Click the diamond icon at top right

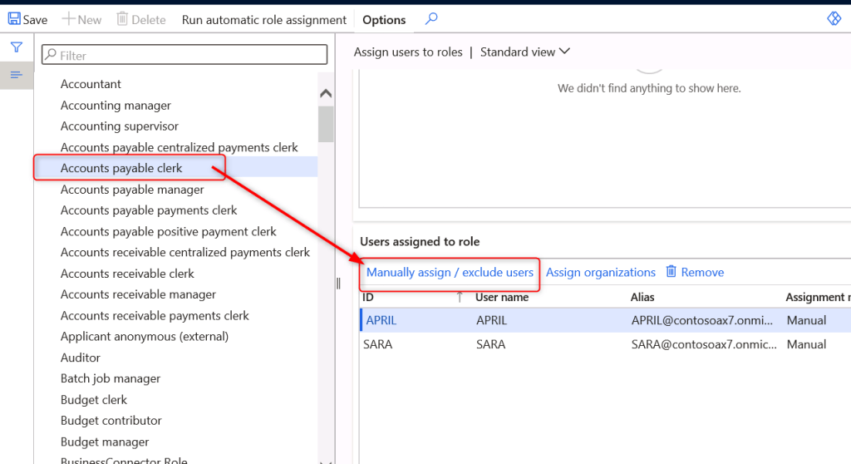pyautogui.click(x=834, y=19)
